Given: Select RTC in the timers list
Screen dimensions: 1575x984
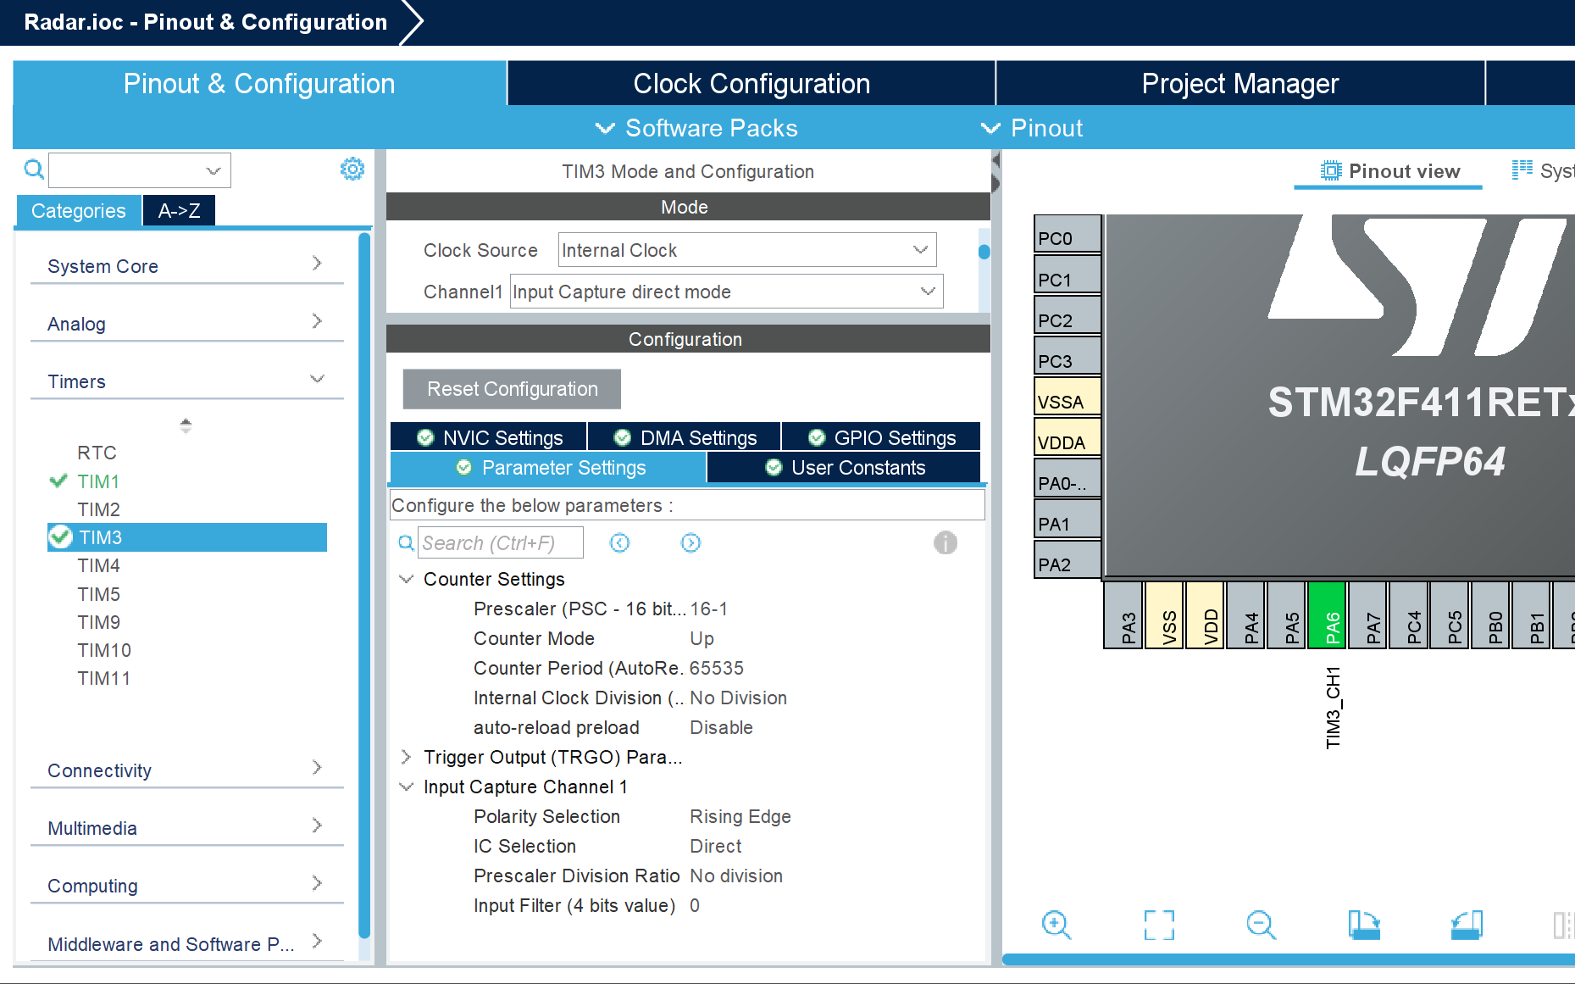Looking at the screenshot, I should coord(97,453).
